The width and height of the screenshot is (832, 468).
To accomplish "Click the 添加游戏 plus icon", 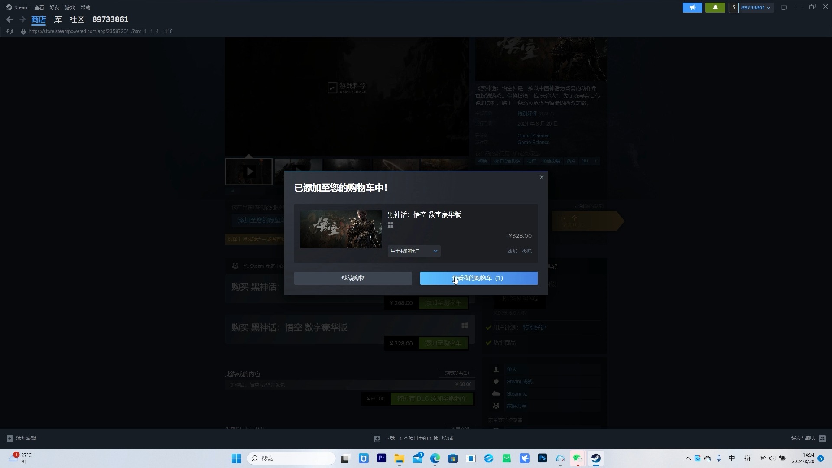I will click(x=10, y=439).
